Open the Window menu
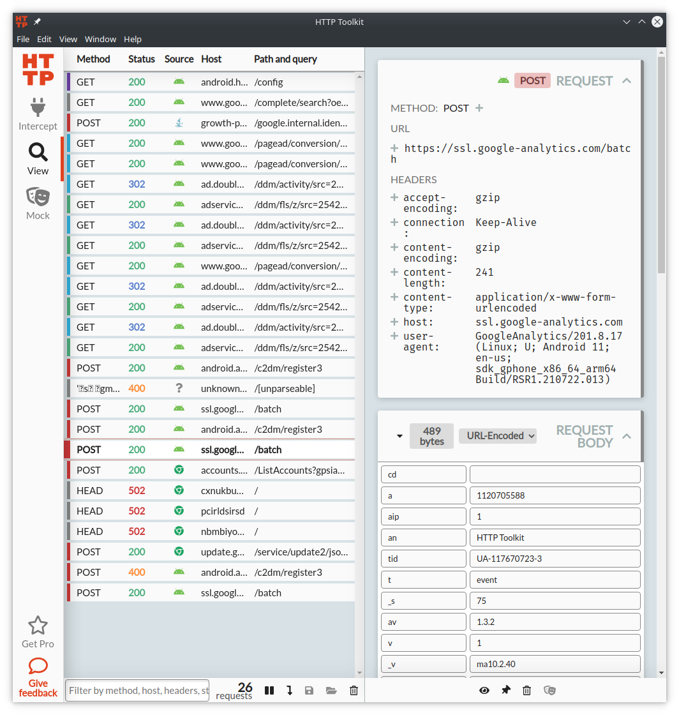Screen dimensions: 679x715 [100, 39]
